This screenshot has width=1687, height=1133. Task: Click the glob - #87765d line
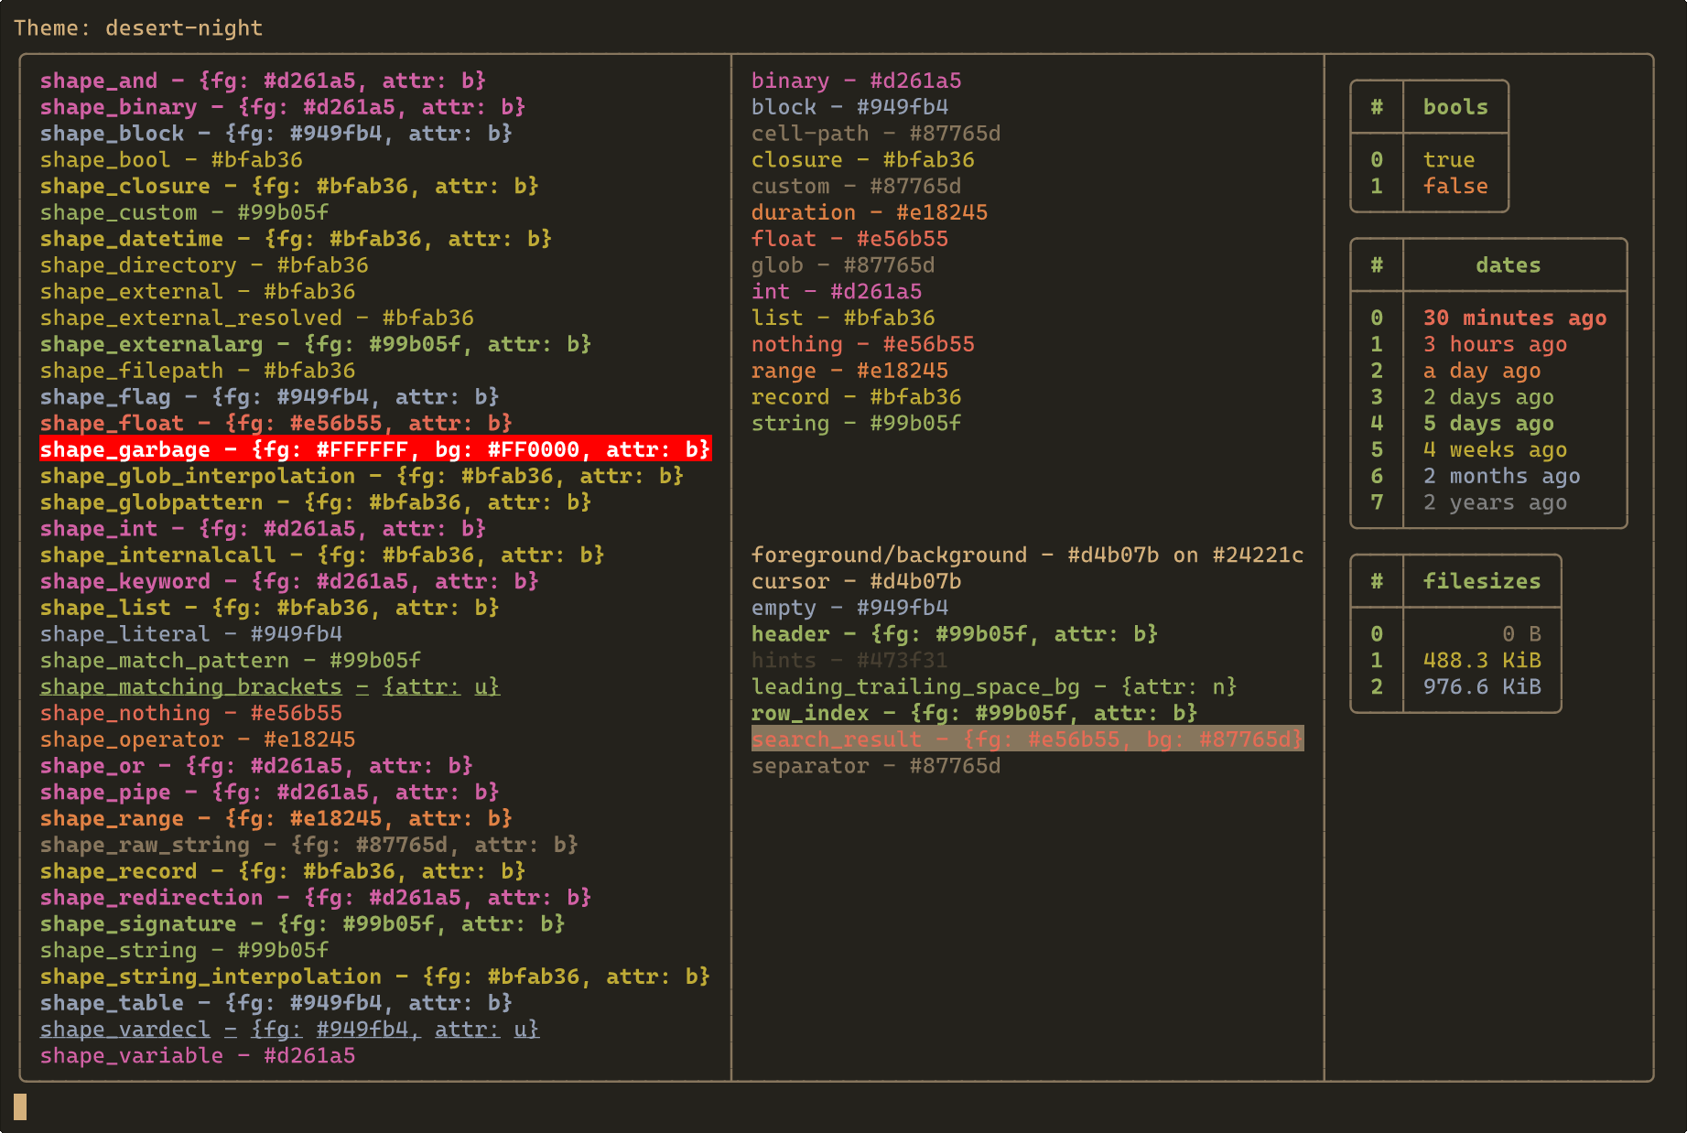pyautogui.click(x=843, y=266)
